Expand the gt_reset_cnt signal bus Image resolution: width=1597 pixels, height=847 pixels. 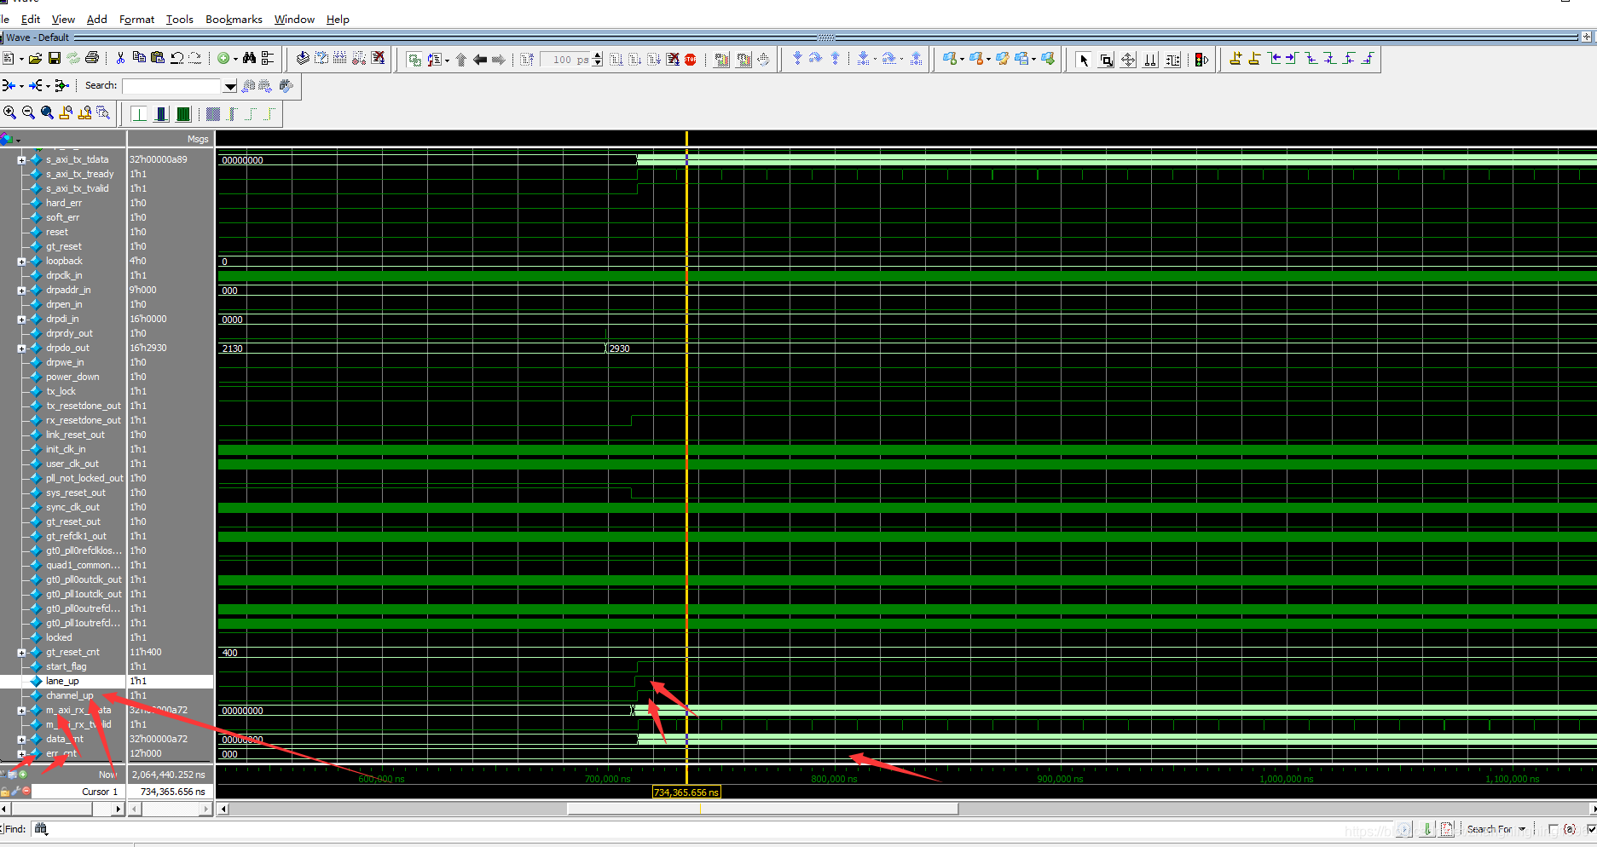[x=21, y=653]
